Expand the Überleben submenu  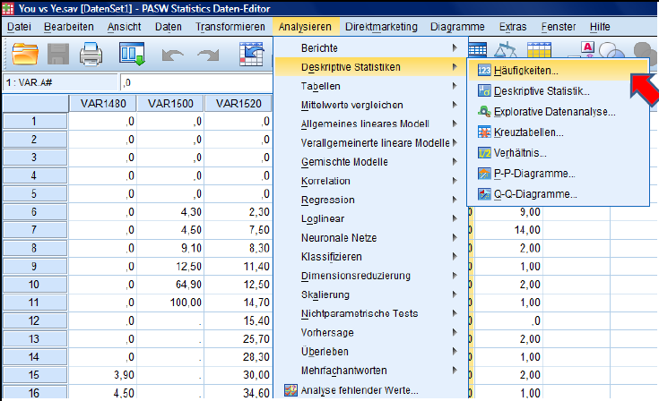(371, 352)
